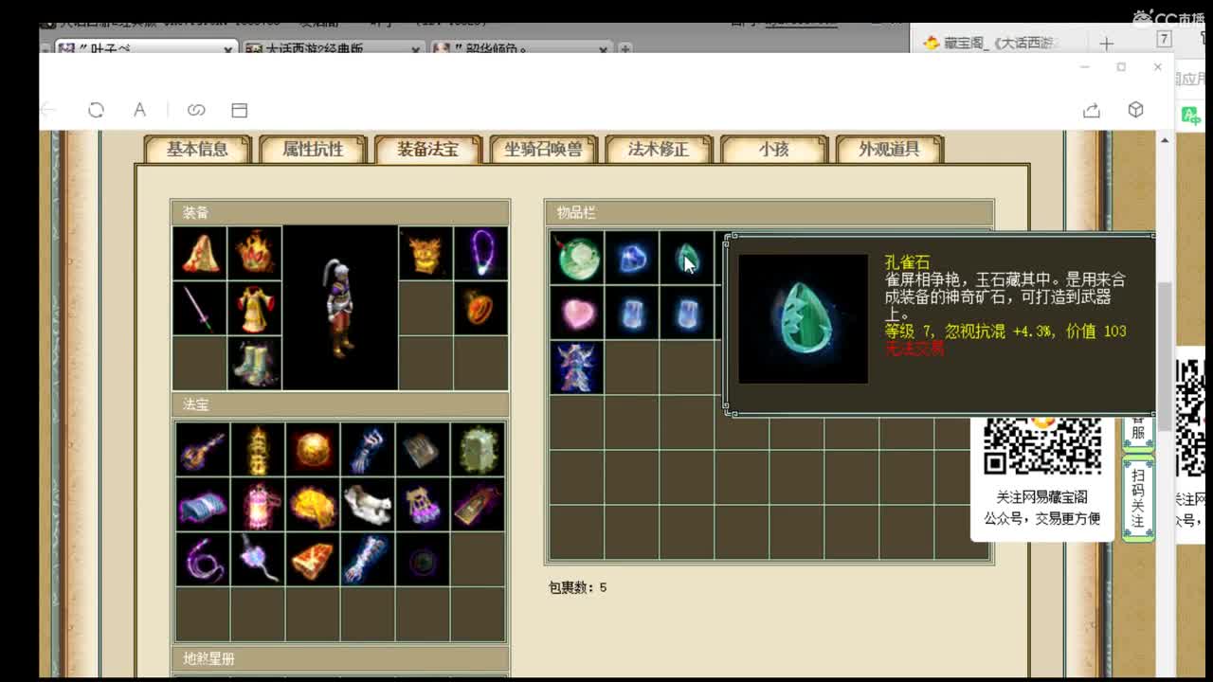Select the green orb inventory item
The height and width of the screenshot is (682, 1213).
[x=576, y=258]
